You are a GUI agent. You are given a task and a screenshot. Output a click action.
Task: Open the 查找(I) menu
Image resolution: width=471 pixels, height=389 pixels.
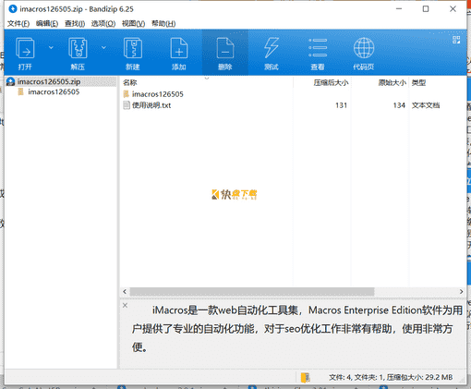point(75,23)
